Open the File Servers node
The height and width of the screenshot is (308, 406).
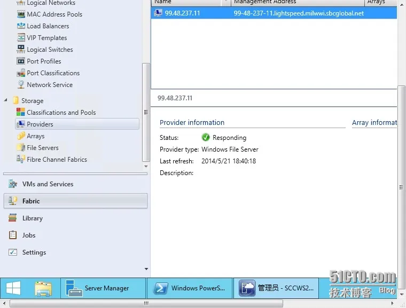pos(43,147)
